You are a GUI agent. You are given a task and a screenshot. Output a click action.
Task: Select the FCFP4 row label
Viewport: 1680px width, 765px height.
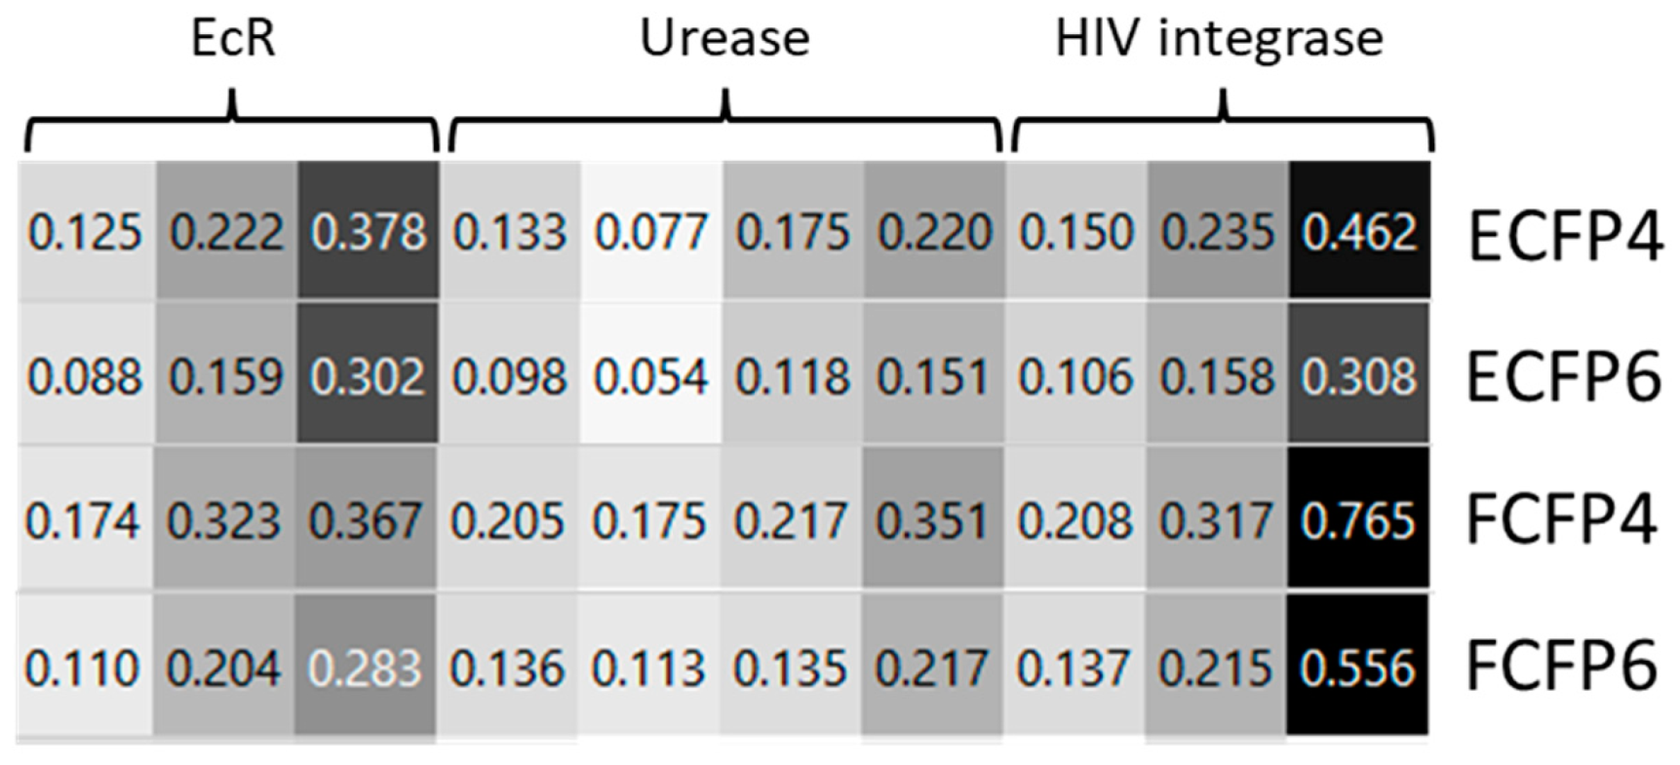coord(1562,521)
